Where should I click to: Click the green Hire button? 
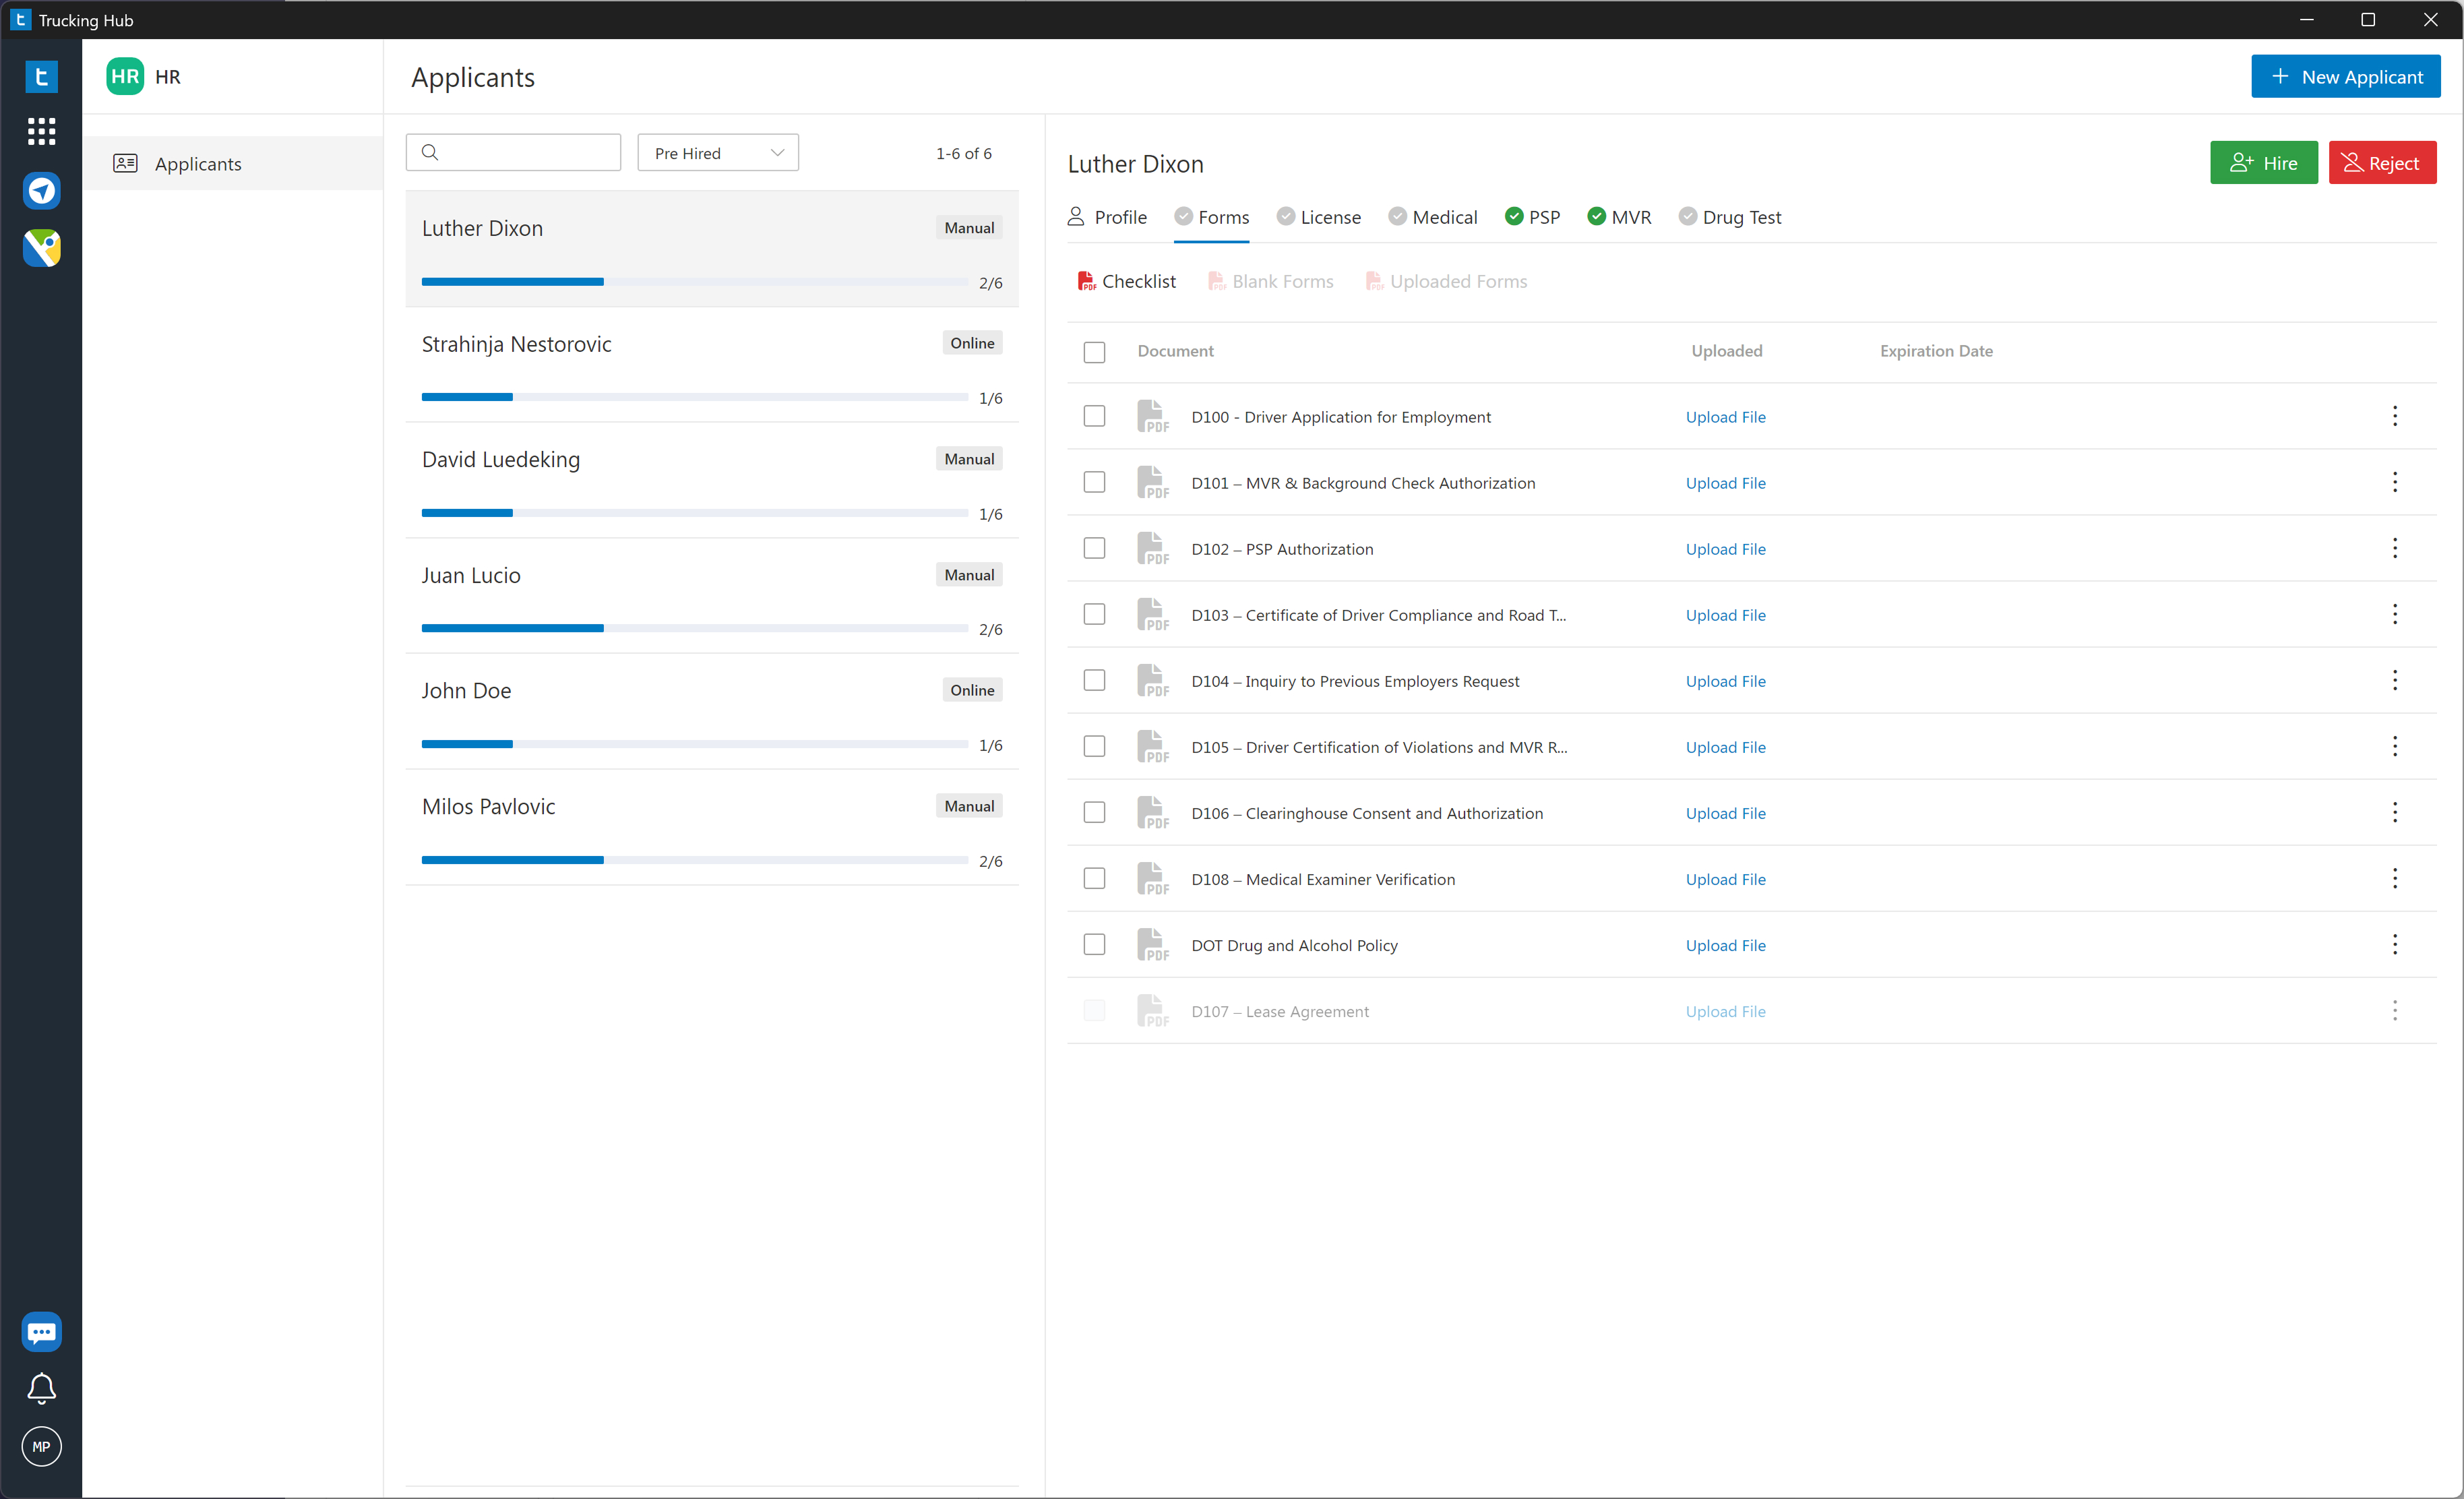(x=2263, y=163)
